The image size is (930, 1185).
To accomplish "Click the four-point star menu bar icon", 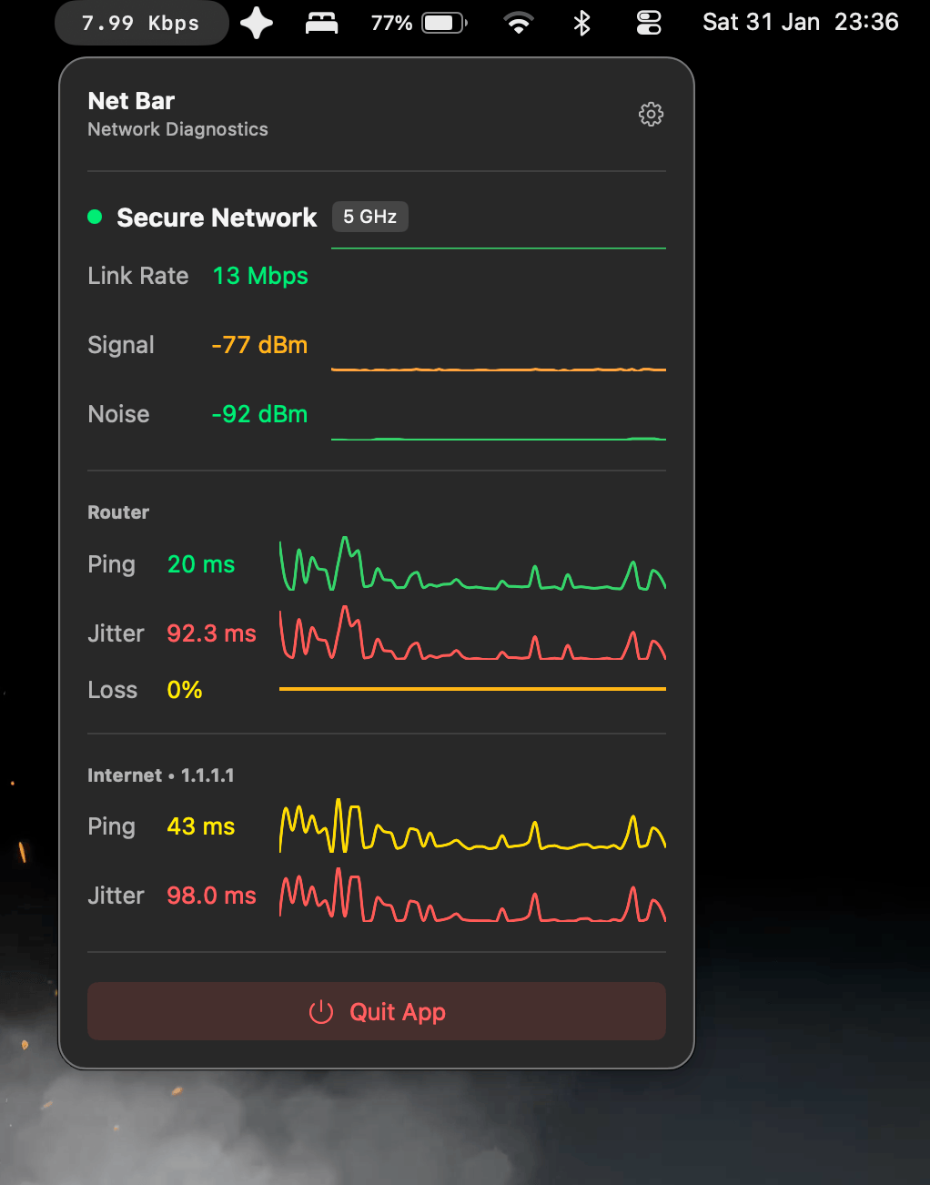I will tap(257, 23).
